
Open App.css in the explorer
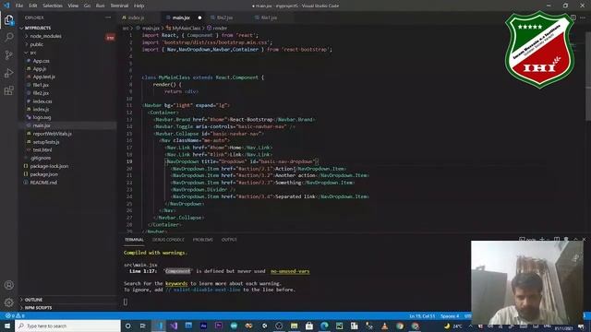(41, 61)
